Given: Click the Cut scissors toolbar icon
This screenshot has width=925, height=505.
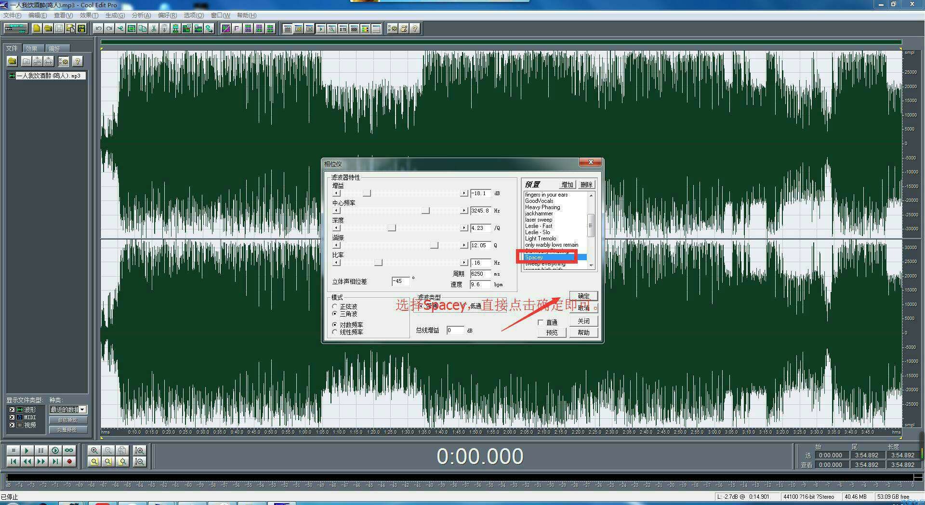Looking at the screenshot, I should coord(154,28).
